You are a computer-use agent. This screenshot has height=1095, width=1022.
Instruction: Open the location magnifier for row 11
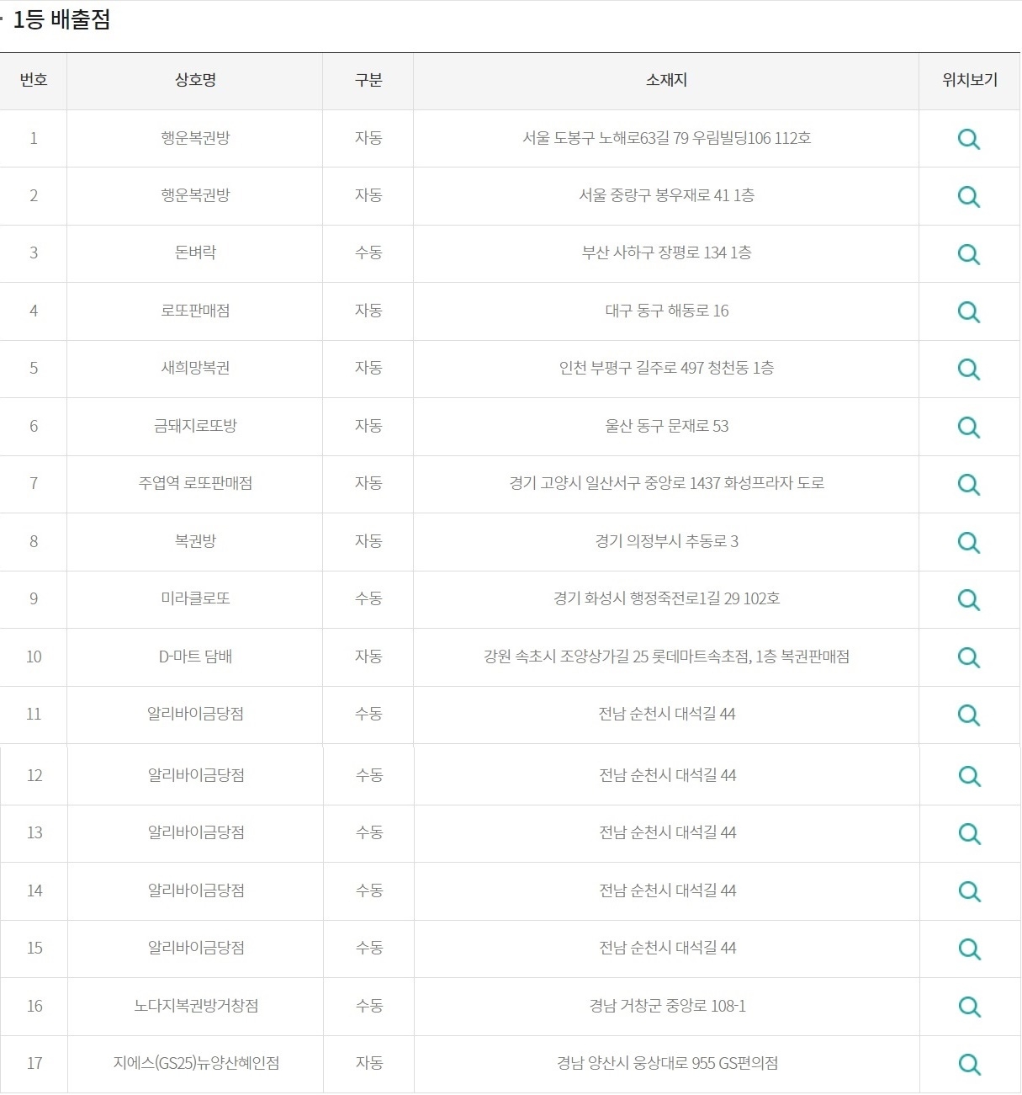pos(969,715)
